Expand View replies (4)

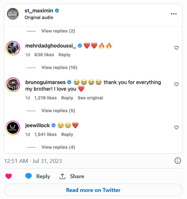coord(58,147)
